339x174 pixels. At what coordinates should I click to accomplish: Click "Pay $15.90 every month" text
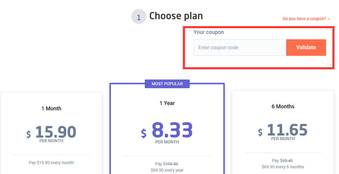click(x=51, y=163)
